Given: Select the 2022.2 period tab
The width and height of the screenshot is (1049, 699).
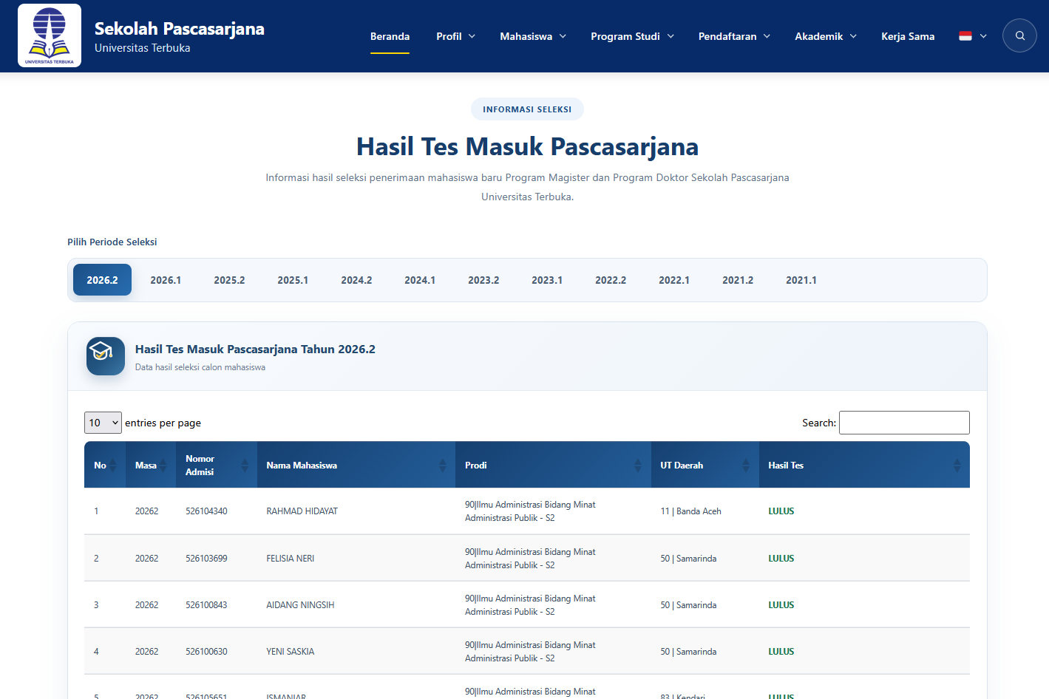Looking at the screenshot, I should coord(611,280).
